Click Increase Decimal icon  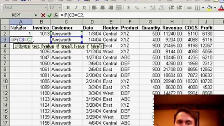[153, 8]
